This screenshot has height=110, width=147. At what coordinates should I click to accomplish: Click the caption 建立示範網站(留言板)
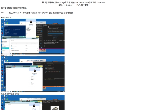tap(10, 94)
